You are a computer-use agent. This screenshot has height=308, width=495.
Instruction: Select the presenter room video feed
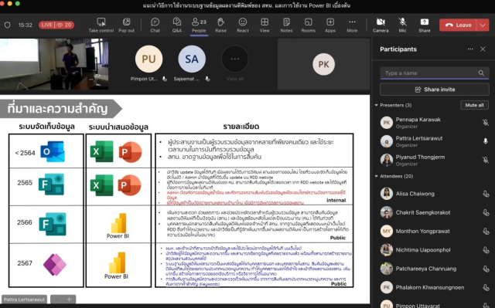click(54, 64)
